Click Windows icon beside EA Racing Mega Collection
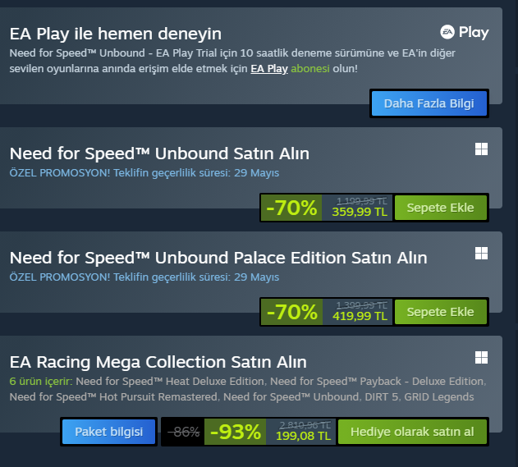Screen dimensions: 518x467 481,357
